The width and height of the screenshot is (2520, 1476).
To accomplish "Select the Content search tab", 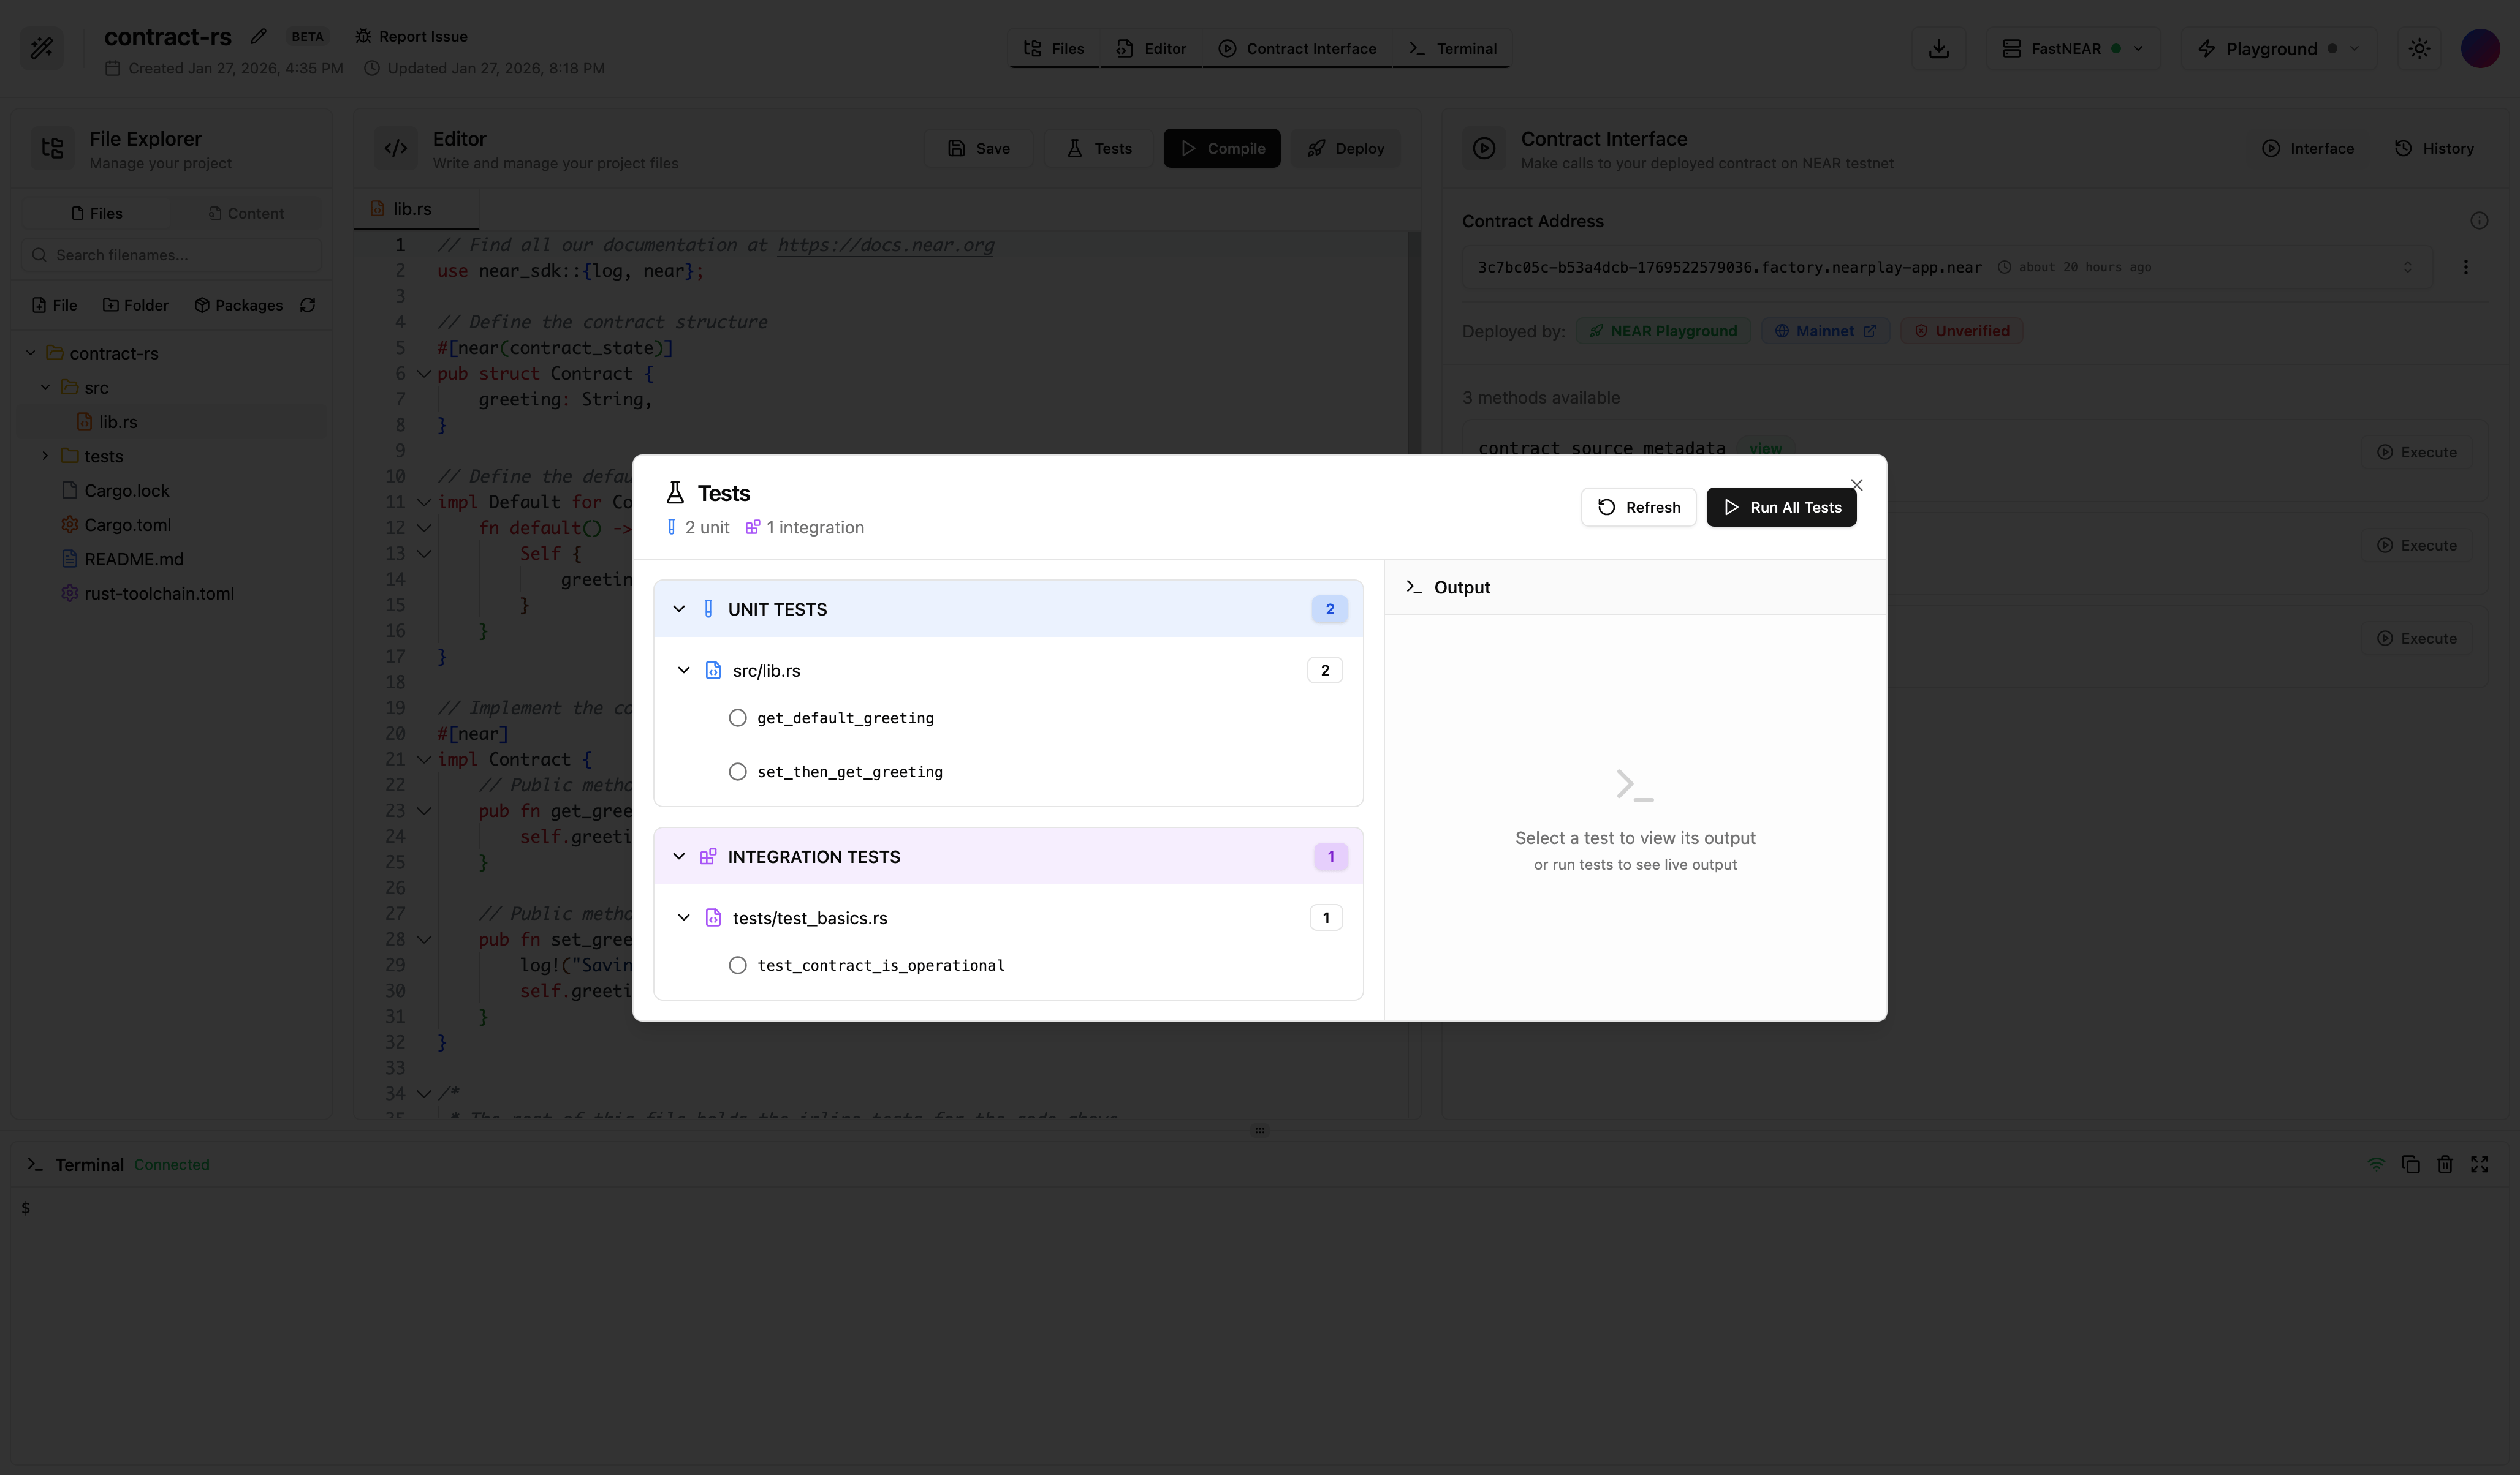I will [x=246, y=213].
